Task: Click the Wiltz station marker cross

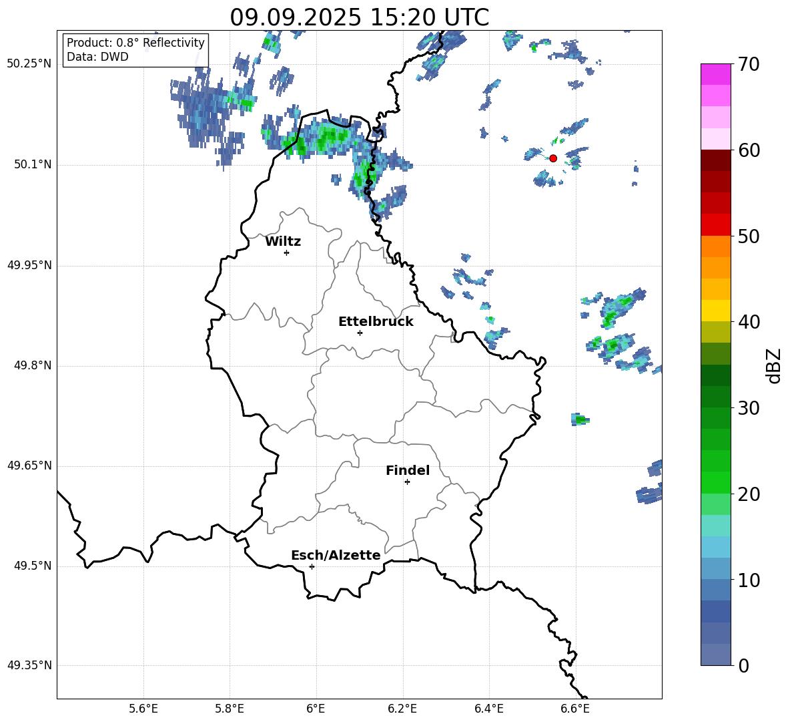Action: 287,252
